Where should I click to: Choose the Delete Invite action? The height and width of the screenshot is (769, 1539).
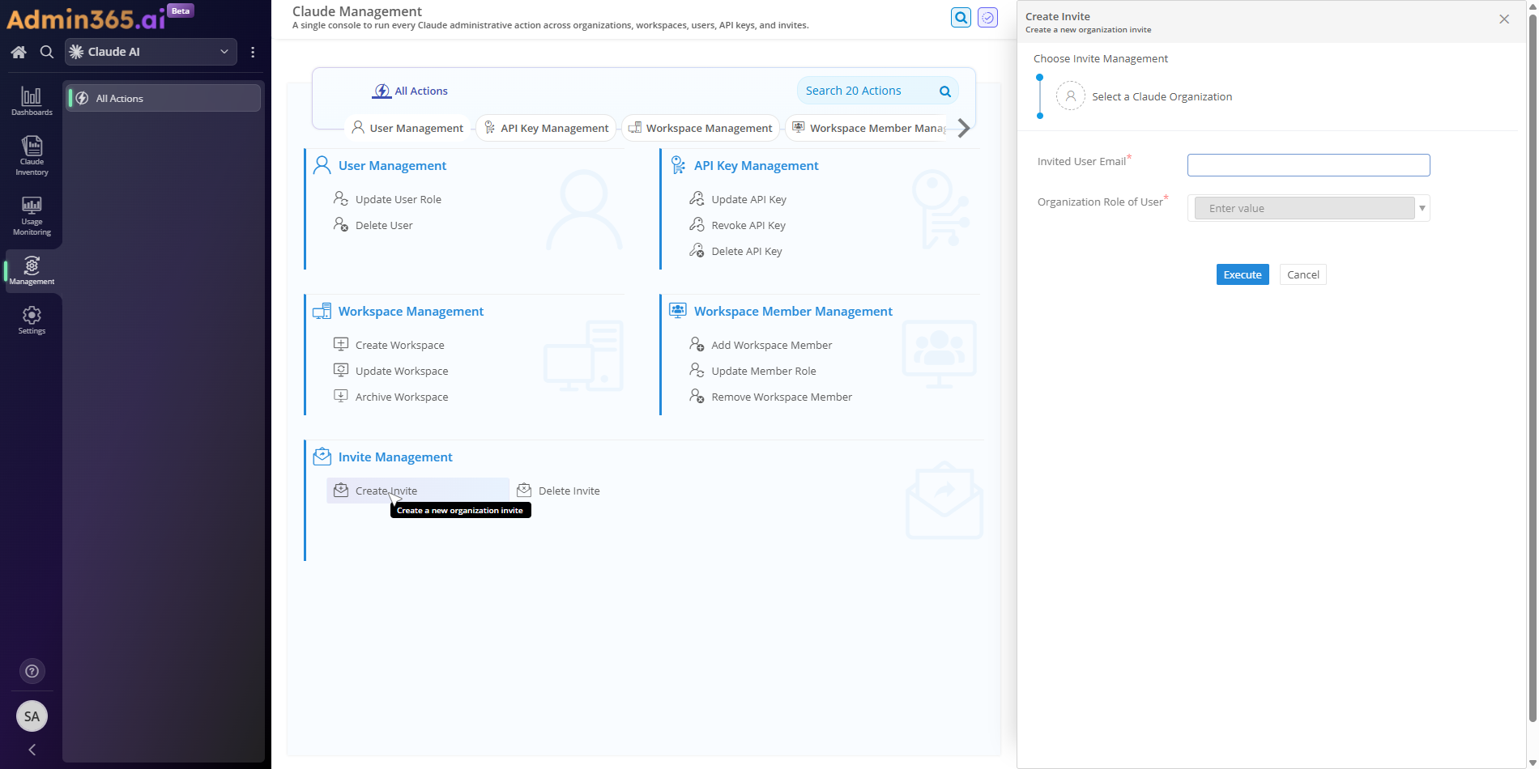point(569,491)
